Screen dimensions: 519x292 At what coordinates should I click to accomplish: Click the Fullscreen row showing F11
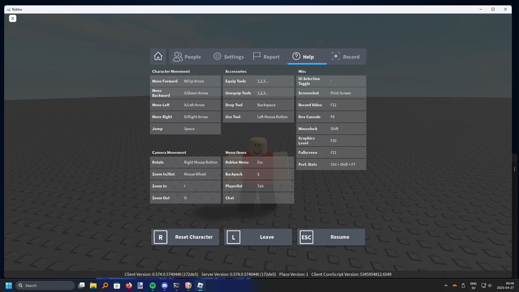pyautogui.click(x=331, y=153)
